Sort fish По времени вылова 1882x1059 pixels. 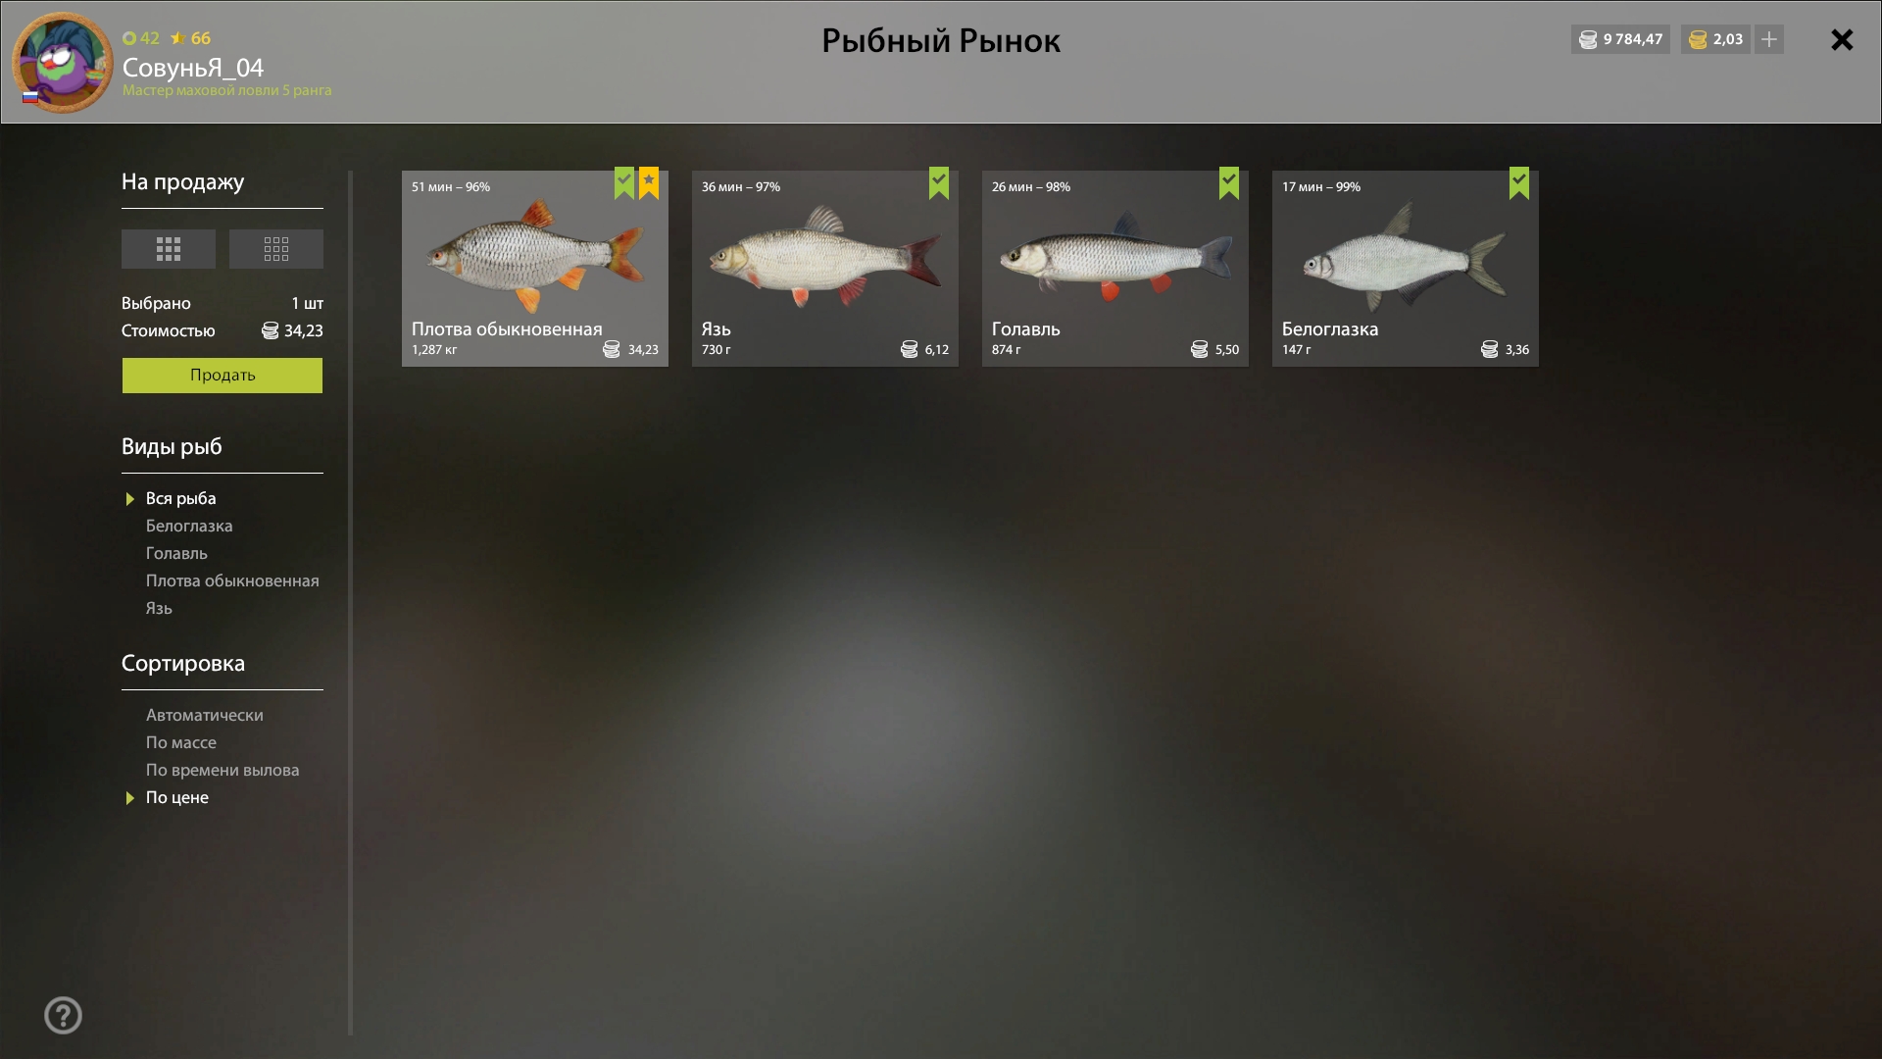[x=223, y=770]
